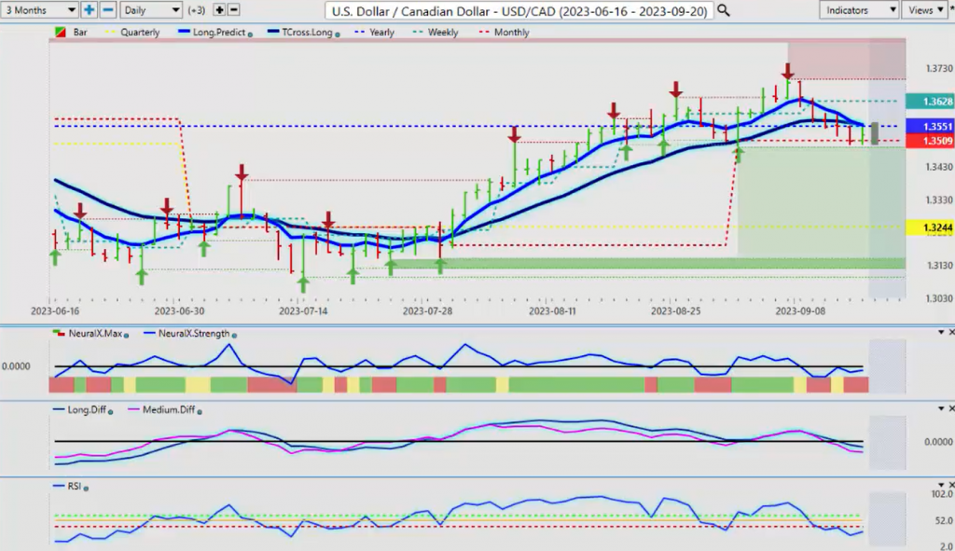The width and height of the screenshot is (955, 551).
Task: Open the Indicators menu
Action: (x=859, y=10)
